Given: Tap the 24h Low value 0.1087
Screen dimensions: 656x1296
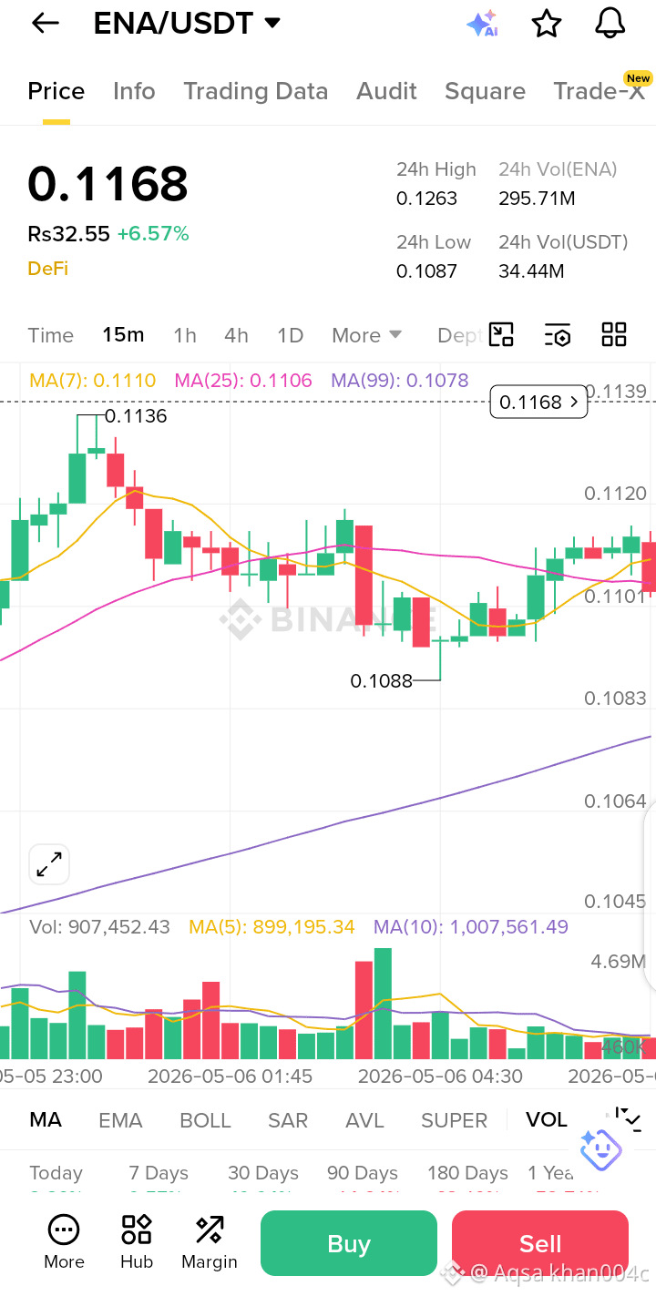Looking at the screenshot, I should click(x=426, y=271).
